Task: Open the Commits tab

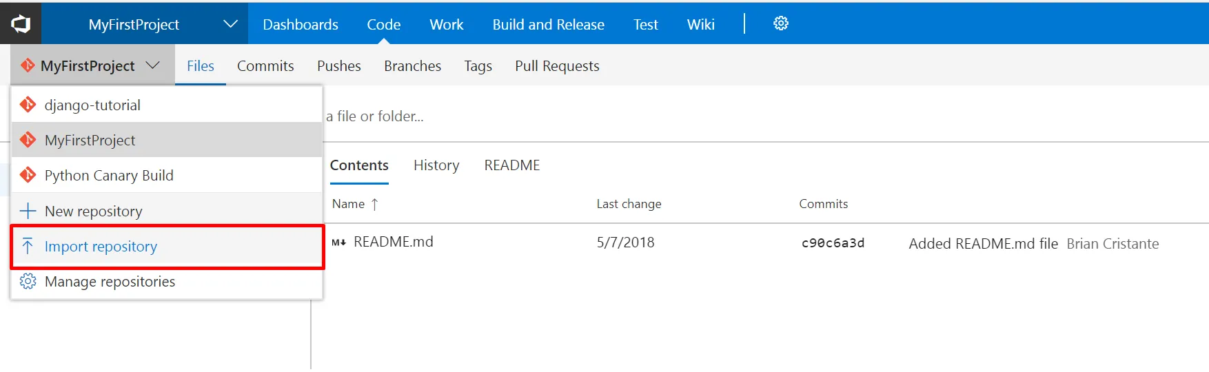Action: 265,66
